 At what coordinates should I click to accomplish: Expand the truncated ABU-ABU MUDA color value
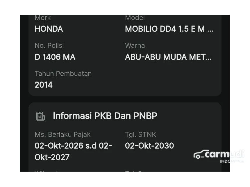(168, 57)
